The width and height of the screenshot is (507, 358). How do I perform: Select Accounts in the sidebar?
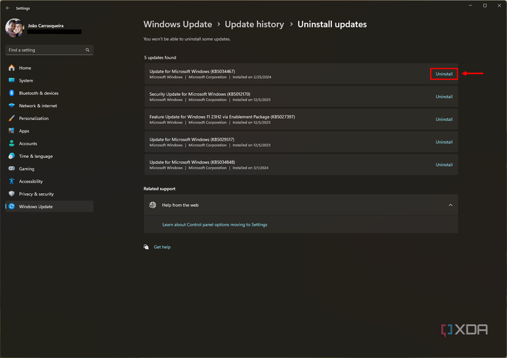(50, 143)
